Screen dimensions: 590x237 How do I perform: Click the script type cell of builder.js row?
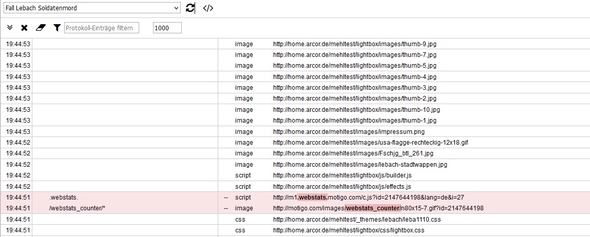243,175
